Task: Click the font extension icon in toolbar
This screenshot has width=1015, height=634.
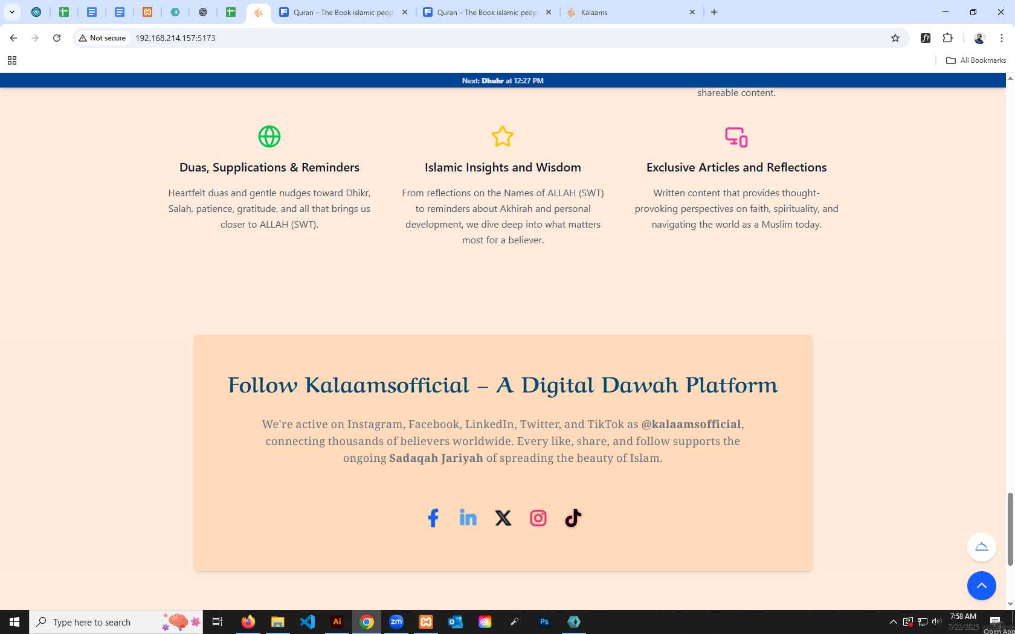Action: click(x=925, y=38)
